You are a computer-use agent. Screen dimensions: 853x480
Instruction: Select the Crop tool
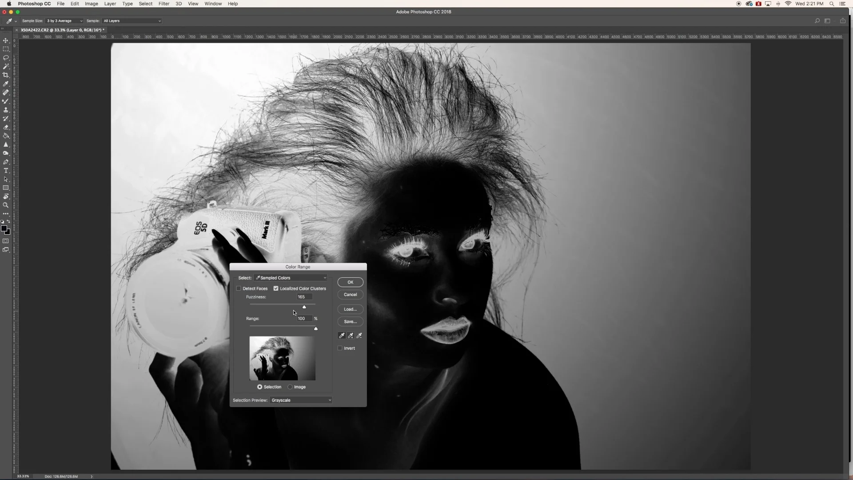6,75
